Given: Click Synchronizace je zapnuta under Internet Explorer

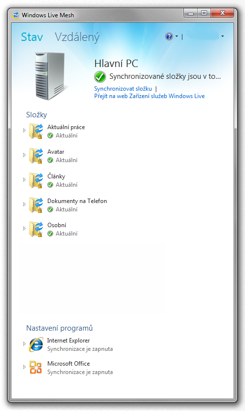Looking at the screenshot, I should coord(80,349).
